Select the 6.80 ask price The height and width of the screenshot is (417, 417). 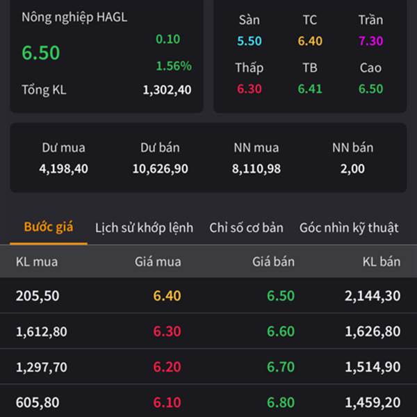tap(281, 402)
